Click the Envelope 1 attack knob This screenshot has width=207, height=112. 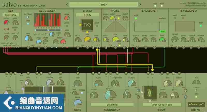click(136, 40)
